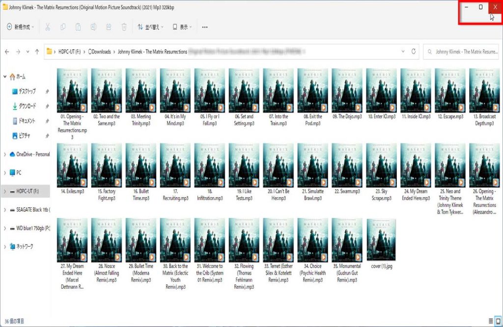Viewport: 503px width, 327px height.
Task: Open the 新規作成 (New) dropdown
Action: click(20, 27)
